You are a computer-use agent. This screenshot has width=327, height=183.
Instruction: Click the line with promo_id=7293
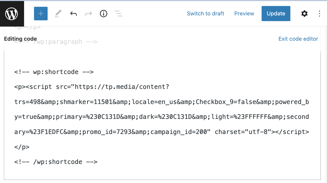[162, 132]
